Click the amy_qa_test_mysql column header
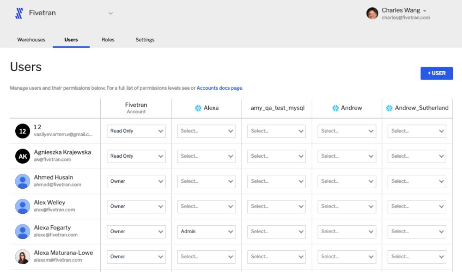462x272 pixels. pos(278,108)
